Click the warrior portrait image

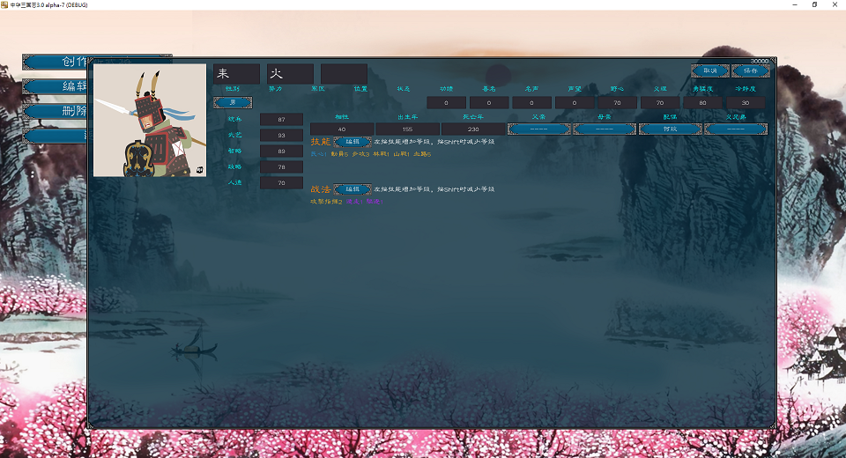pyautogui.click(x=150, y=121)
